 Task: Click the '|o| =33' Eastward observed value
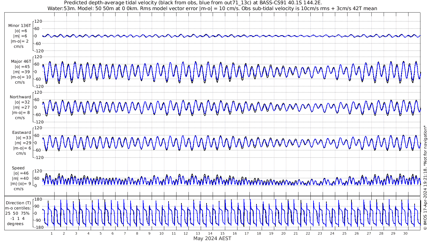[23, 138]
